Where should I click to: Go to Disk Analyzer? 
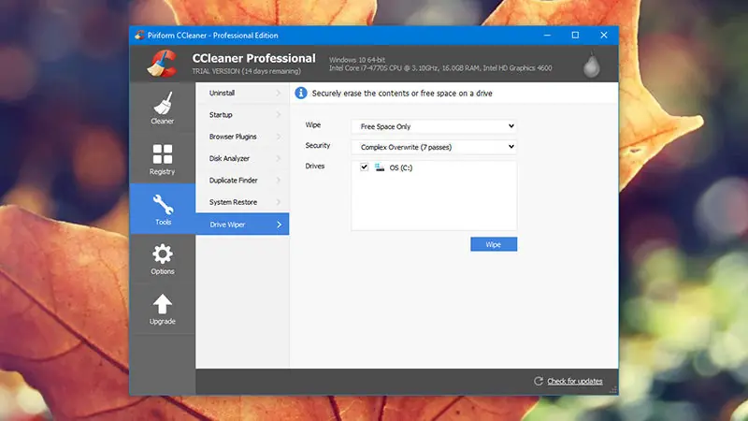pos(242,158)
